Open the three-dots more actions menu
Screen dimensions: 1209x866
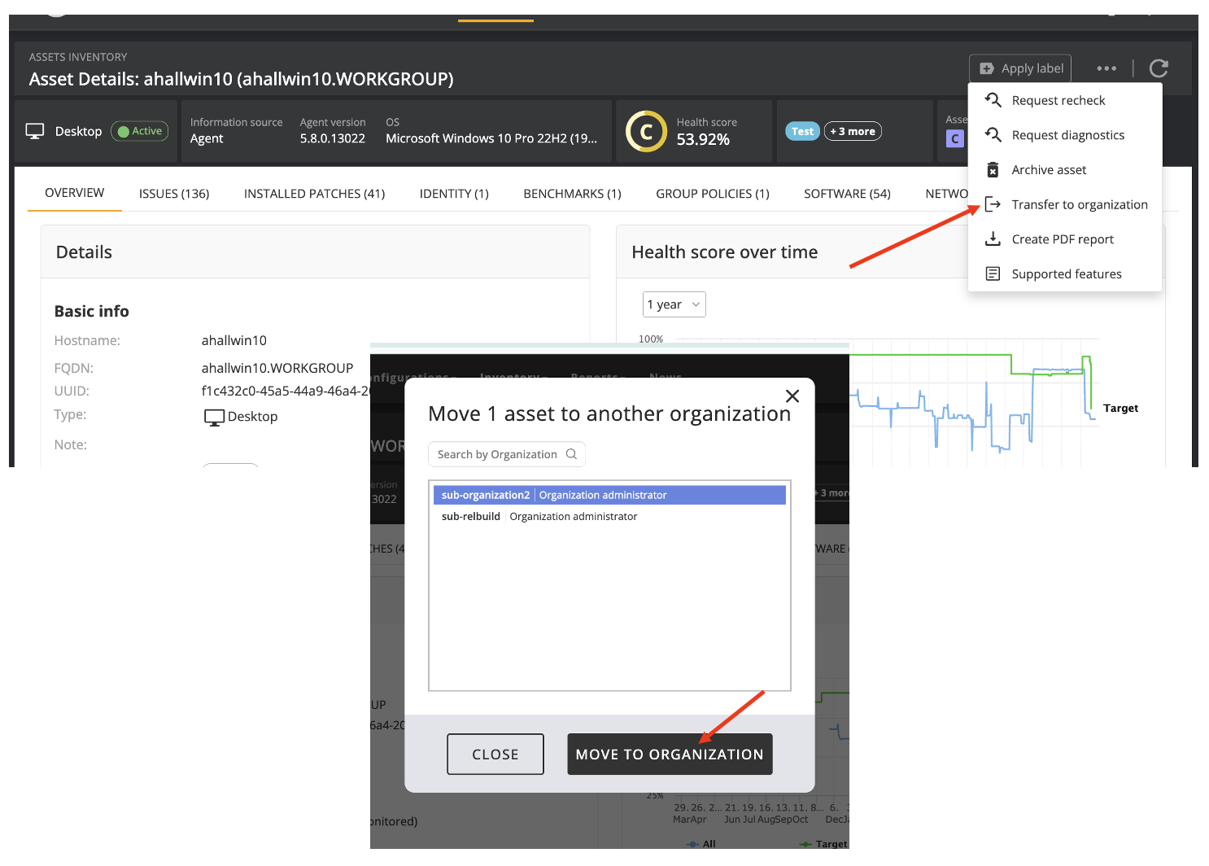(1106, 68)
